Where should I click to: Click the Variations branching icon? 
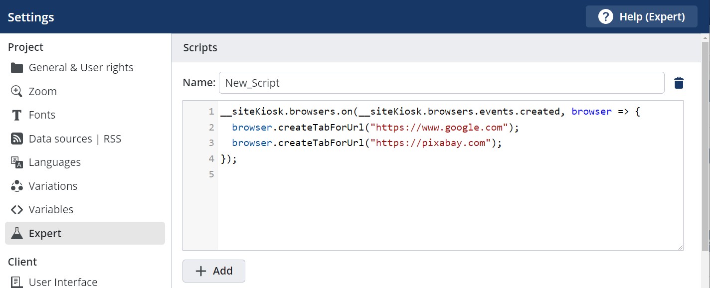tap(16, 185)
